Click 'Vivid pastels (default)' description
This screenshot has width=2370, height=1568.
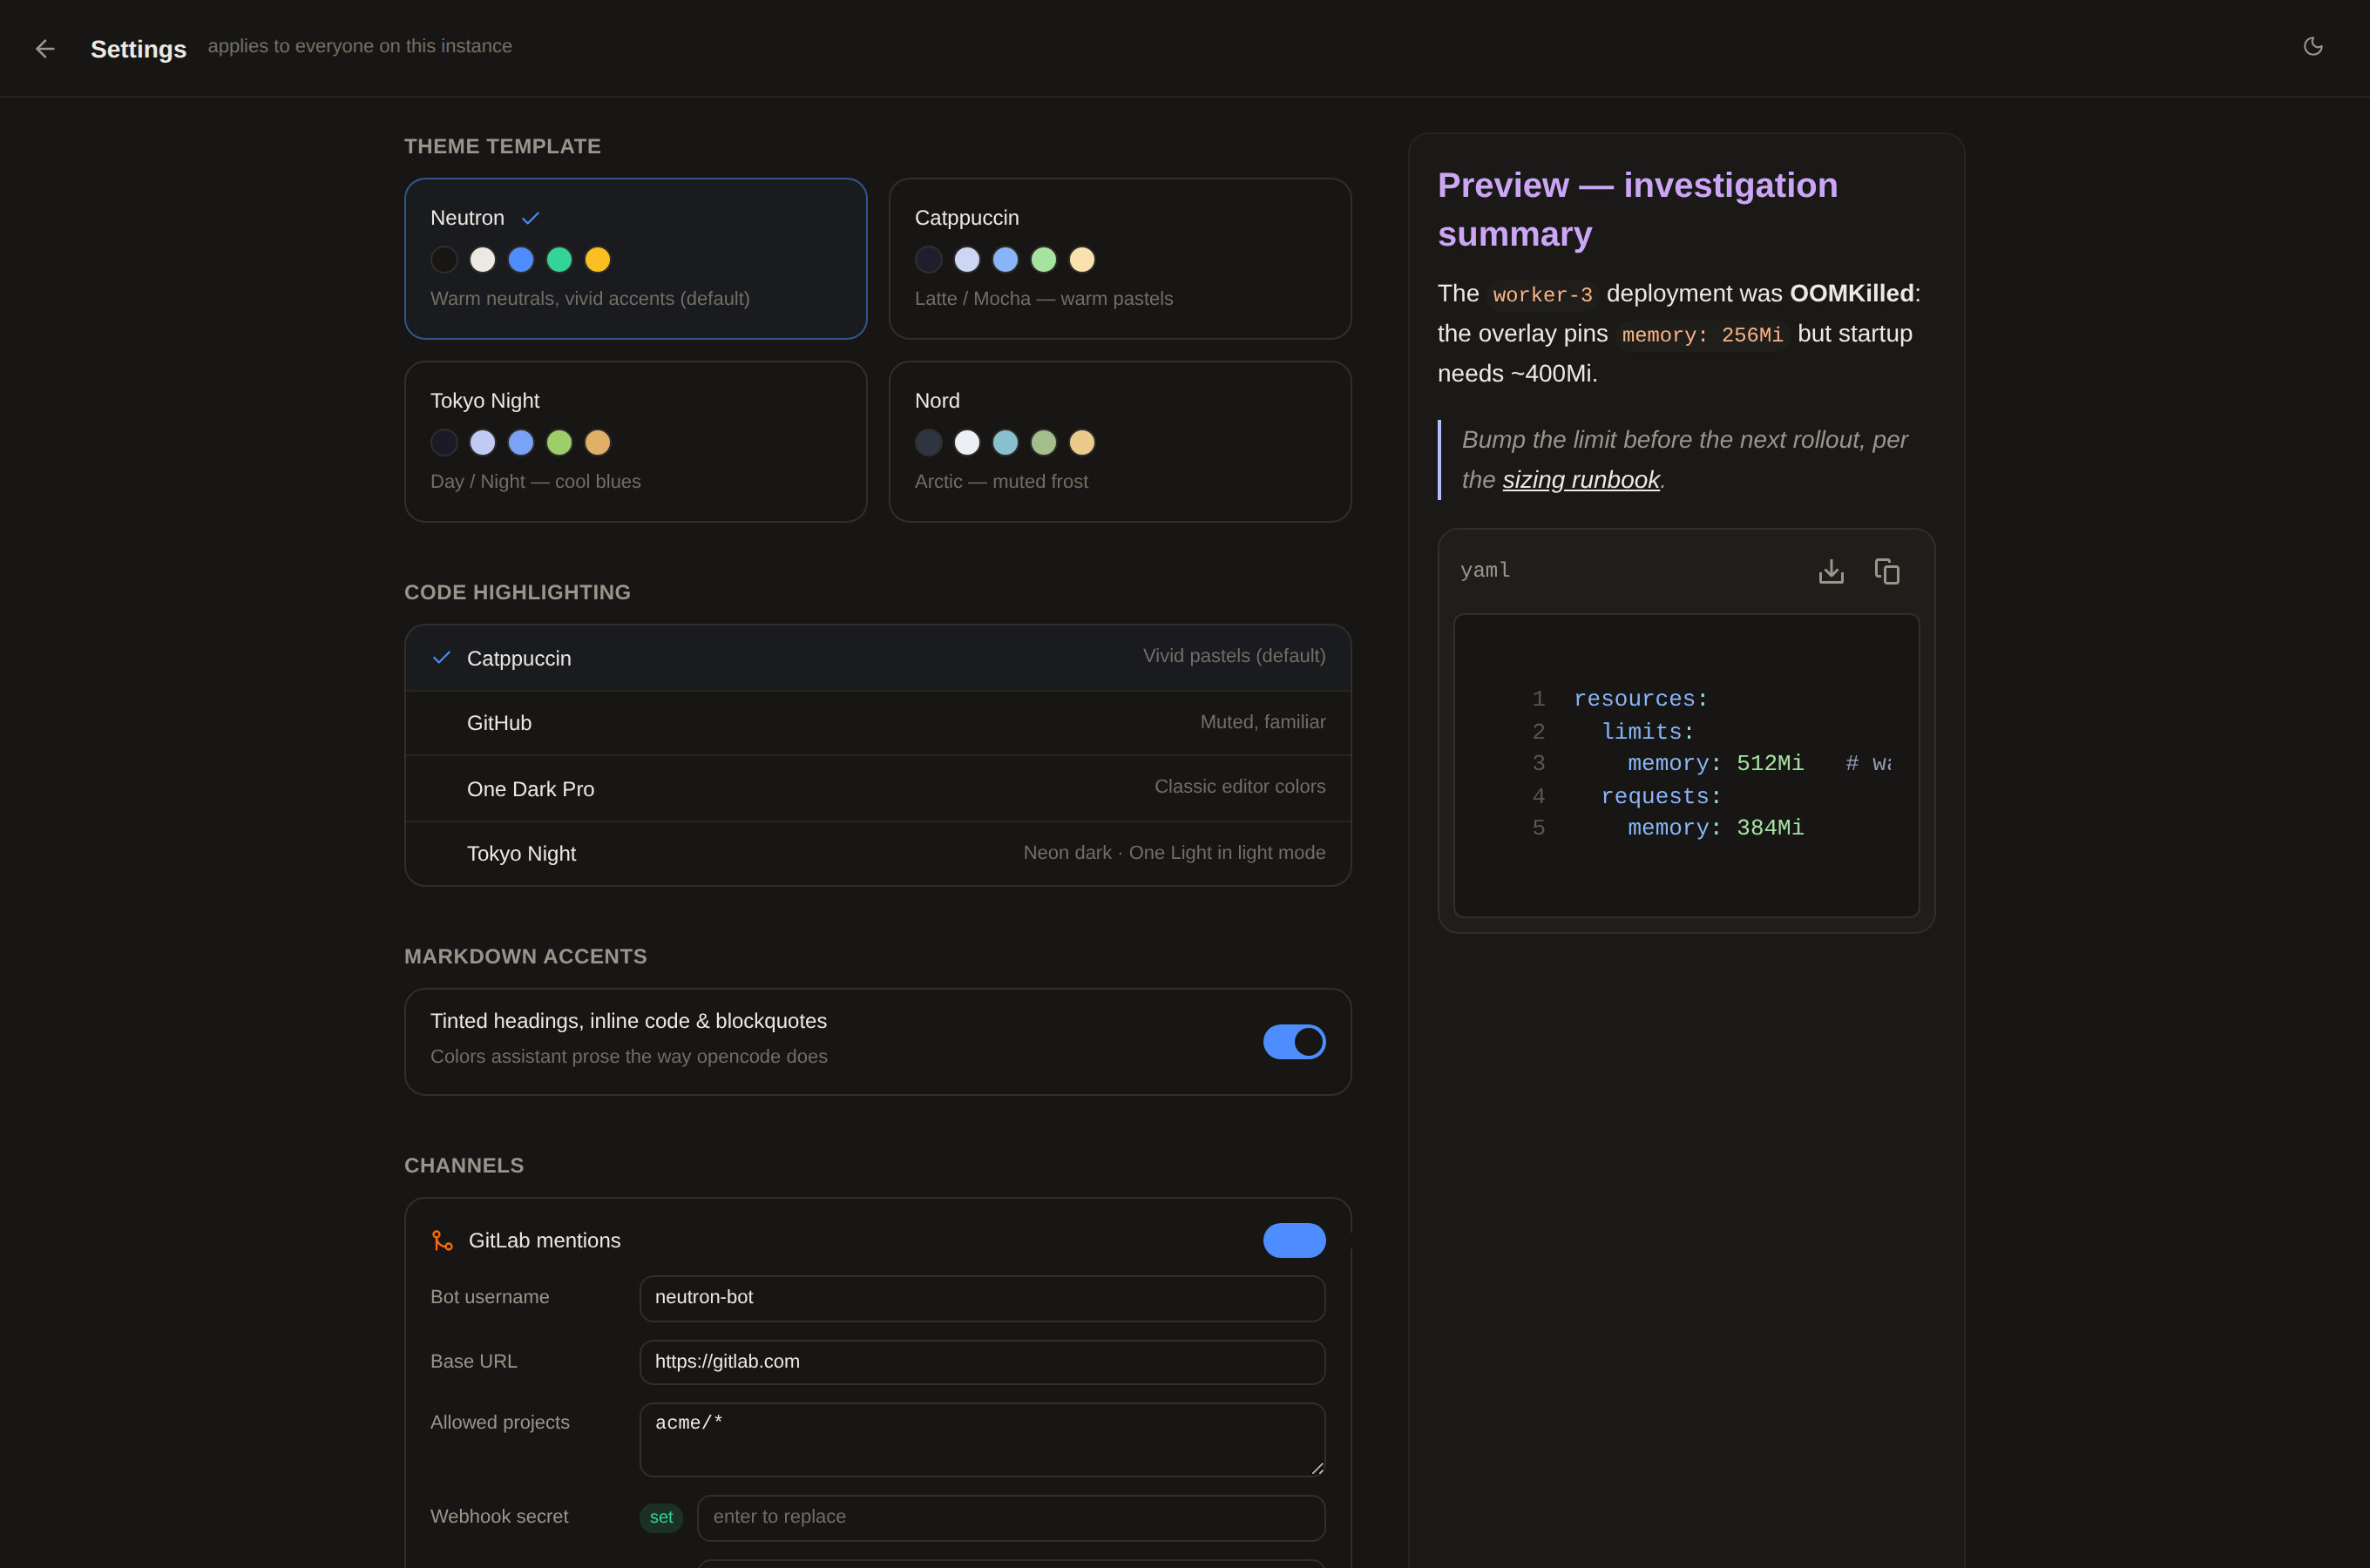click(1234, 656)
